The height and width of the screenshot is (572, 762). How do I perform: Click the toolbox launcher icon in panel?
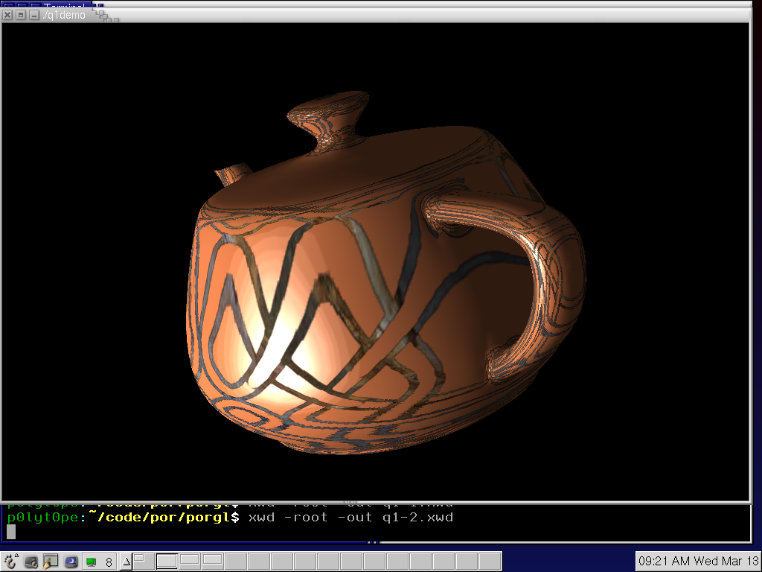[31, 562]
